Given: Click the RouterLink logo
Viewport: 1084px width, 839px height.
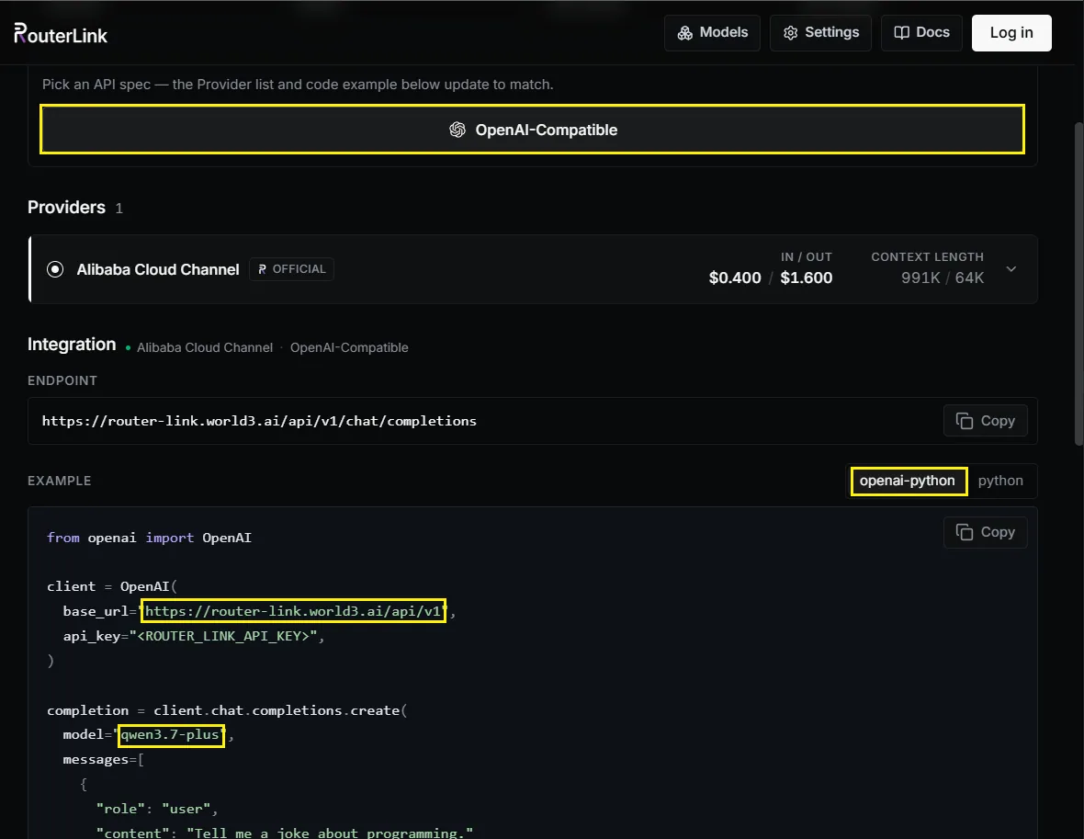Looking at the screenshot, I should (x=61, y=33).
